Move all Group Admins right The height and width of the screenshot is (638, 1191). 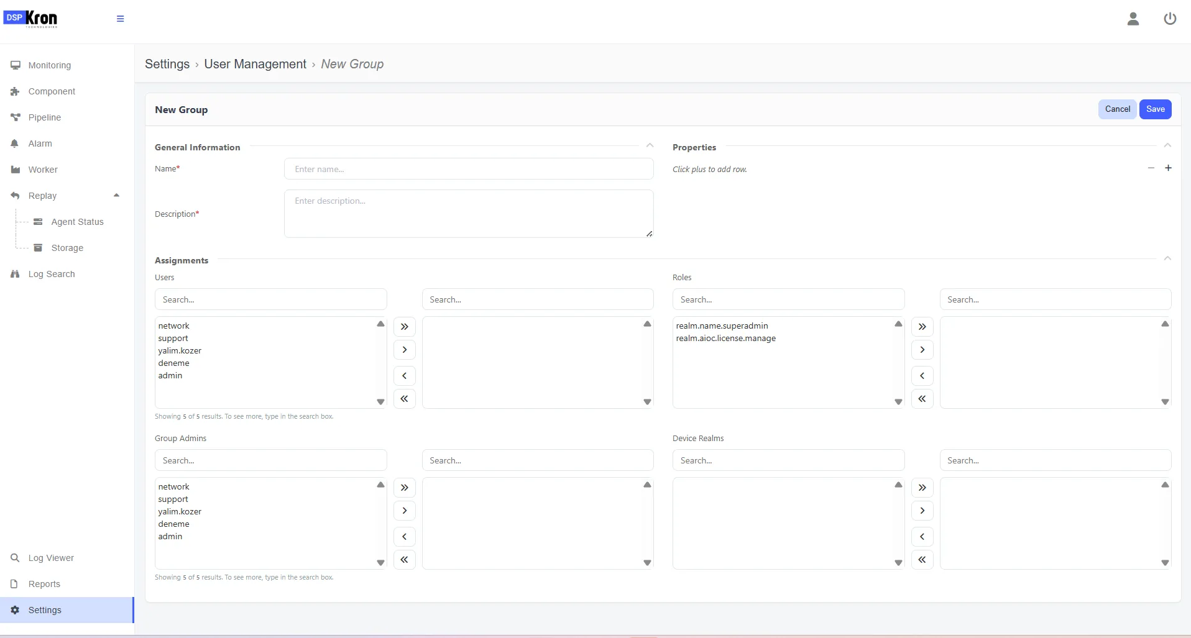coord(405,488)
